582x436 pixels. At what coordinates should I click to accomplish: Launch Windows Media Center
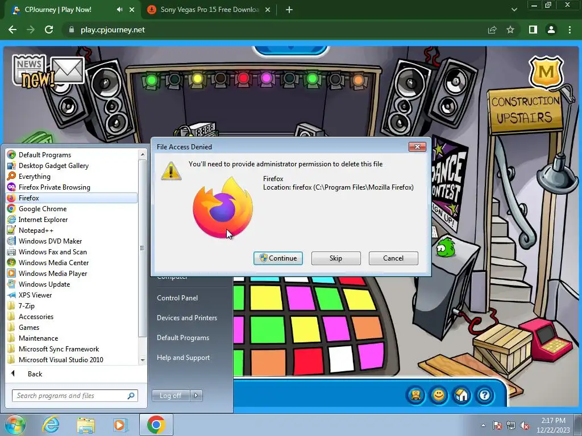tap(54, 262)
